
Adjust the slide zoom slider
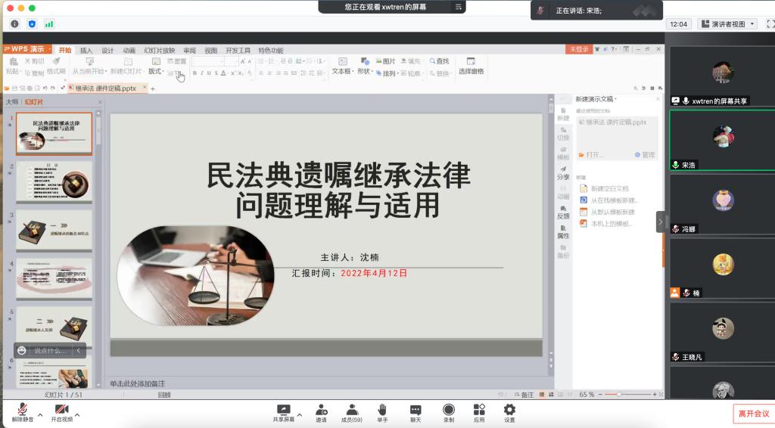click(618, 395)
